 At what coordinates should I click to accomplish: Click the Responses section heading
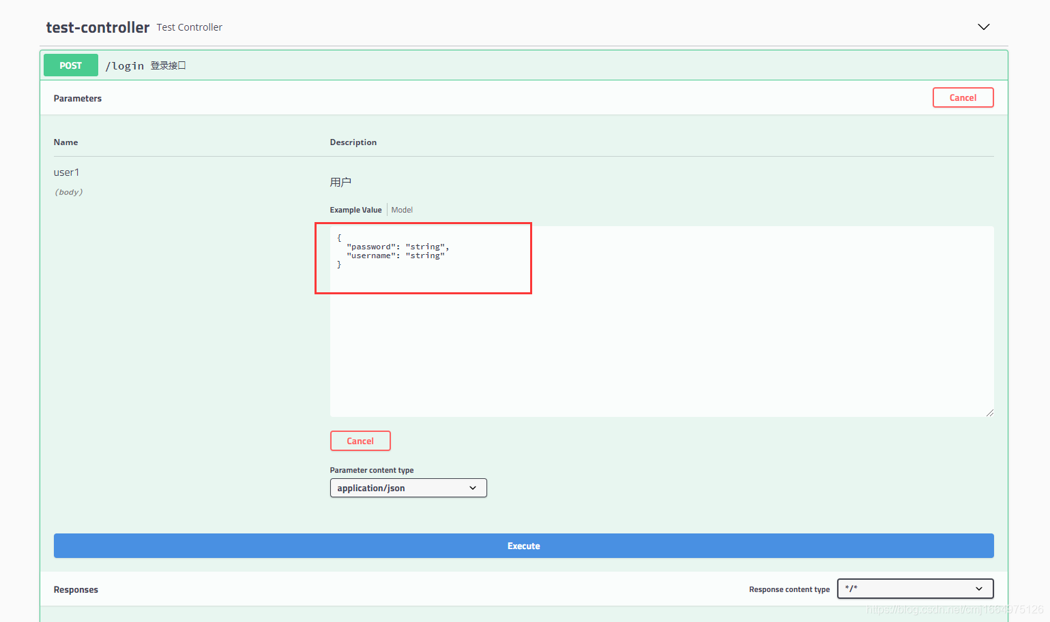(76, 589)
